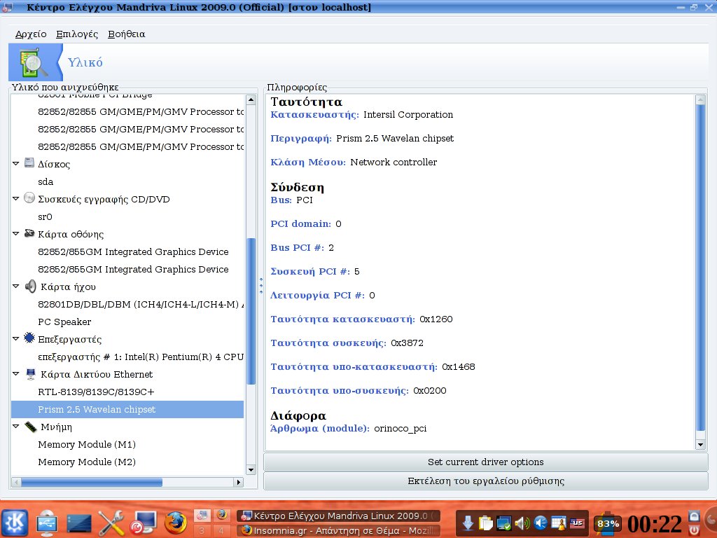The width and height of the screenshot is (717, 538).
Task: Select the sr0 drive entry
Action: (x=46, y=217)
